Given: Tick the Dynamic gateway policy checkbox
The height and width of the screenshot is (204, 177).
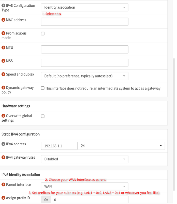Looking at the screenshot, I should (43, 88).
